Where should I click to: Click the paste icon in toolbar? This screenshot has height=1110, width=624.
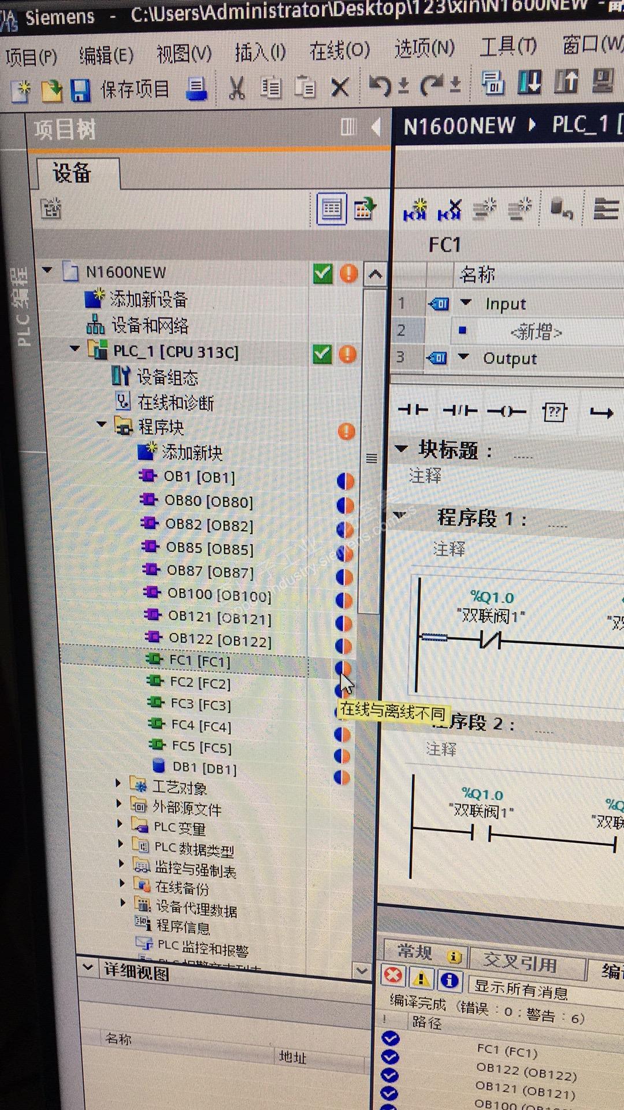click(x=305, y=87)
